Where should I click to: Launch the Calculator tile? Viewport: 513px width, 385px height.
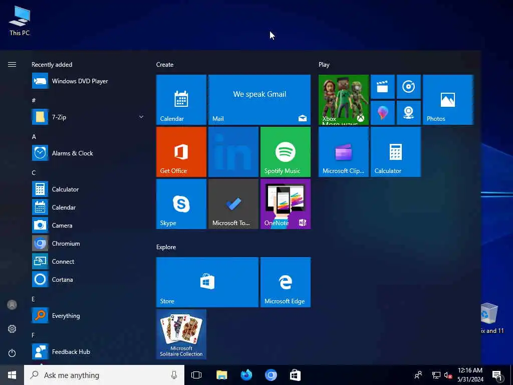396,152
